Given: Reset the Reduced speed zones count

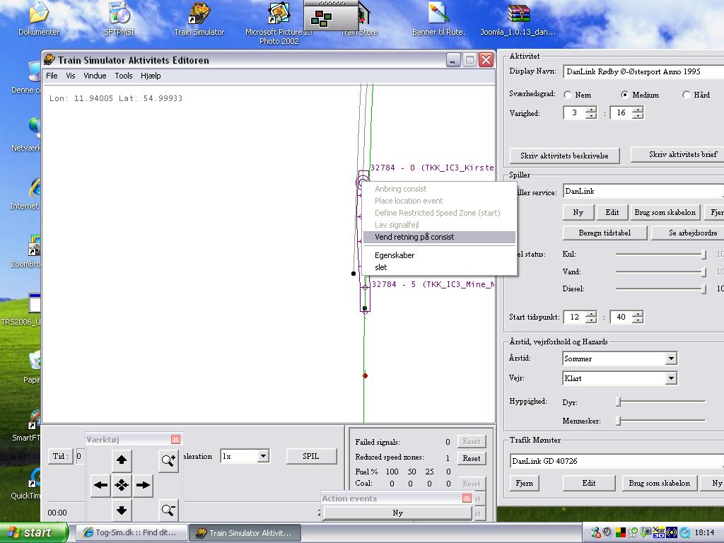Looking at the screenshot, I should click(472, 458).
